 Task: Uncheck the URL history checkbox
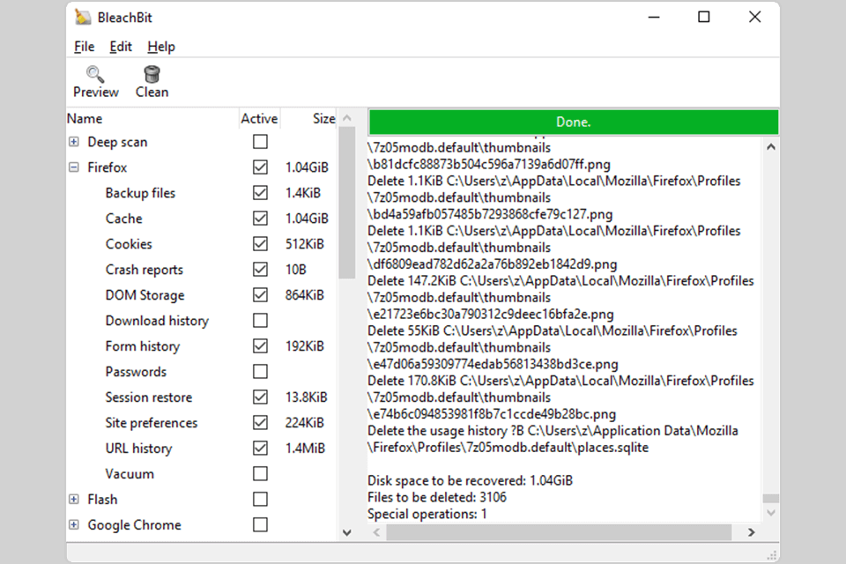pyautogui.click(x=260, y=448)
